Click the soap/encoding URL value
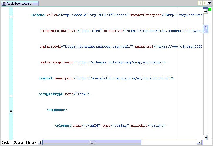This screenshot has height=146, width=213. (x=119, y=62)
